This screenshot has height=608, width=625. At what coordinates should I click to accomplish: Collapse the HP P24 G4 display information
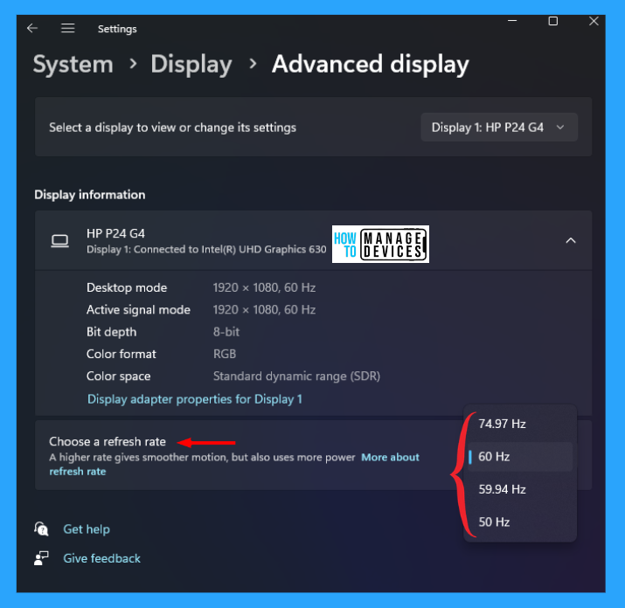point(571,240)
